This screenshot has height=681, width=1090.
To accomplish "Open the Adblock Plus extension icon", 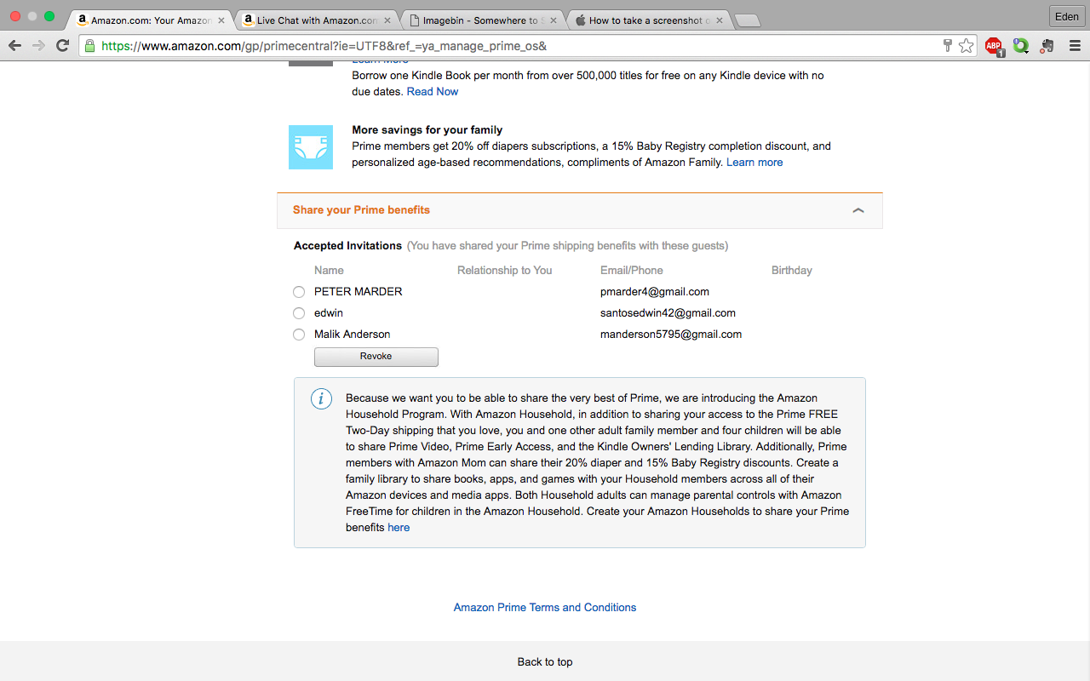I will click(x=994, y=47).
